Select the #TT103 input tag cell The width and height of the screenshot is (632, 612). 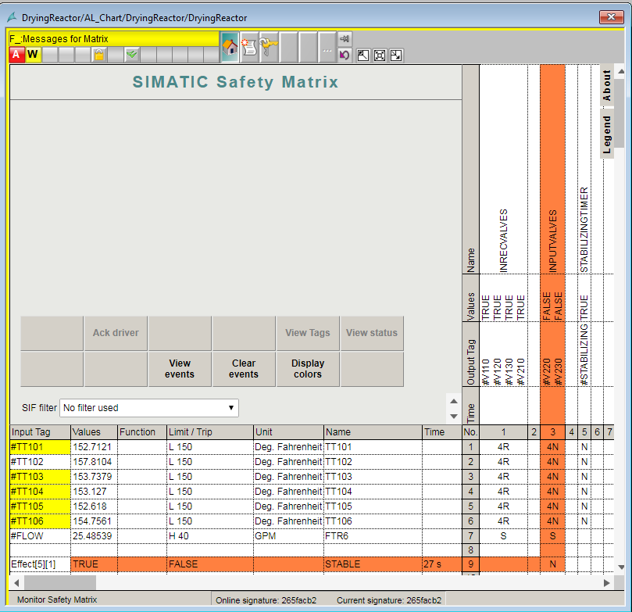41,477
